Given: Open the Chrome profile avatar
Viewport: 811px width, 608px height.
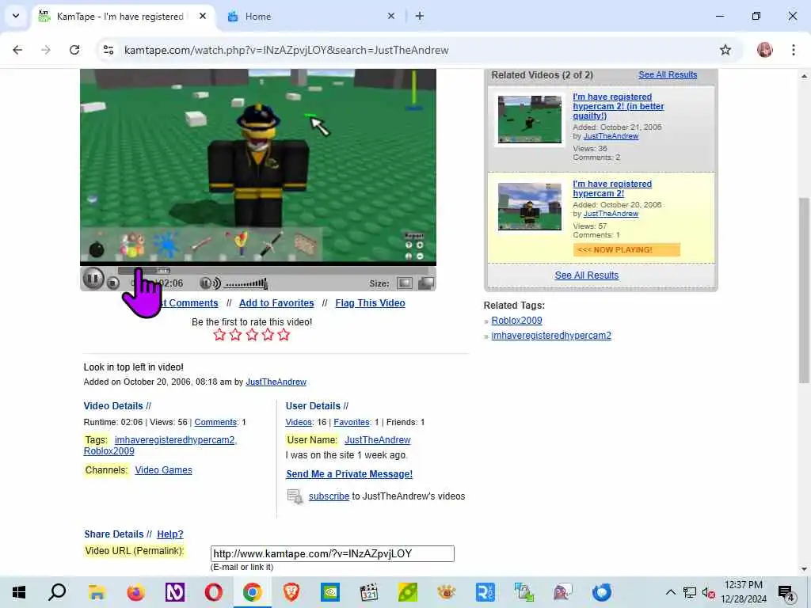Looking at the screenshot, I should [764, 50].
